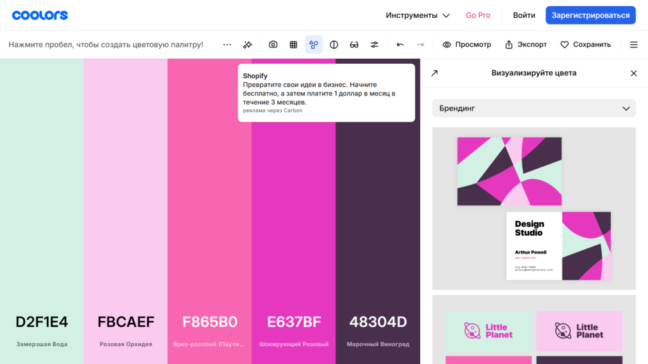The image size is (648, 364).
Task: Open the Инструменты dropdown menu
Action: pyautogui.click(x=418, y=15)
